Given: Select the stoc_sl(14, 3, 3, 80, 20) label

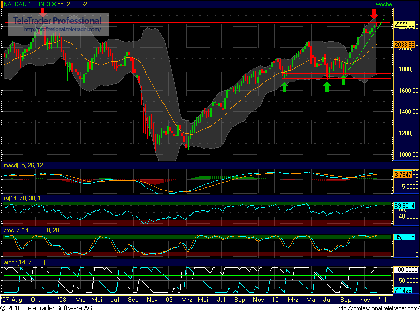Looking at the screenshot, I should click(32, 230).
